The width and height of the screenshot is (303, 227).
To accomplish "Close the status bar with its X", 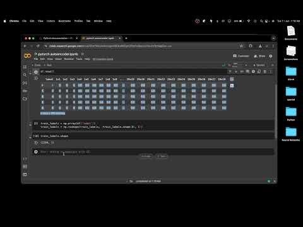I will click(x=275, y=181).
